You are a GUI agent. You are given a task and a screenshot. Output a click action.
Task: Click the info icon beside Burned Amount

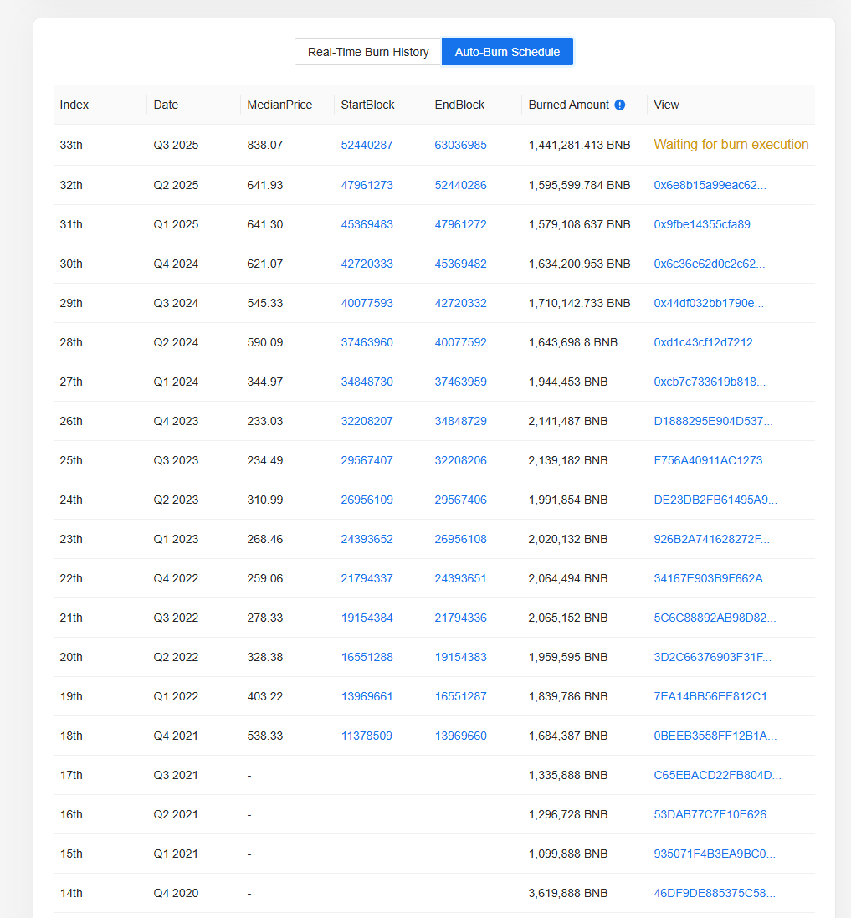tap(619, 104)
